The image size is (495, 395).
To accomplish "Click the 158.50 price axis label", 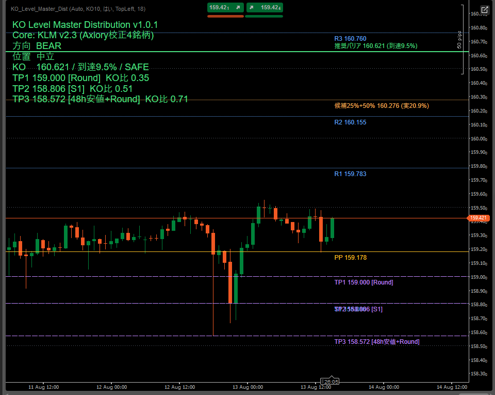I will pyautogui.click(x=479, y=346).
